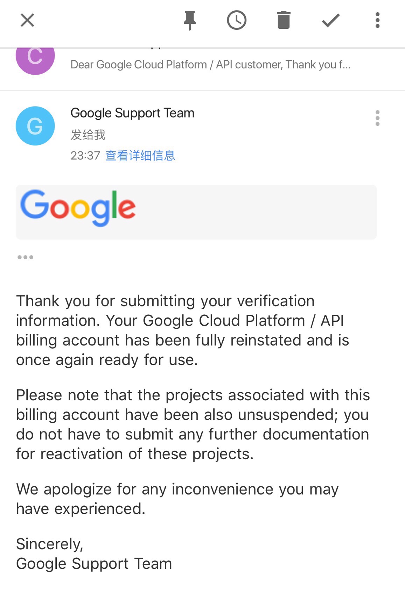Tap the paragraph starting with Thank you
405x599 pixels.
point(182,330)
